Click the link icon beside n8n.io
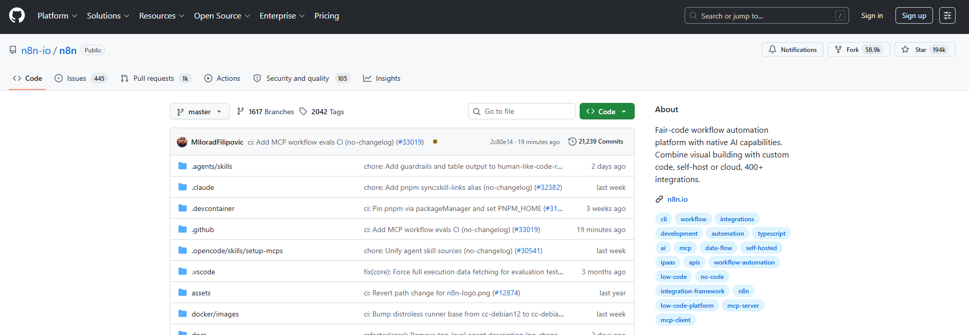969x335 pixels. [x=659, y=199]
